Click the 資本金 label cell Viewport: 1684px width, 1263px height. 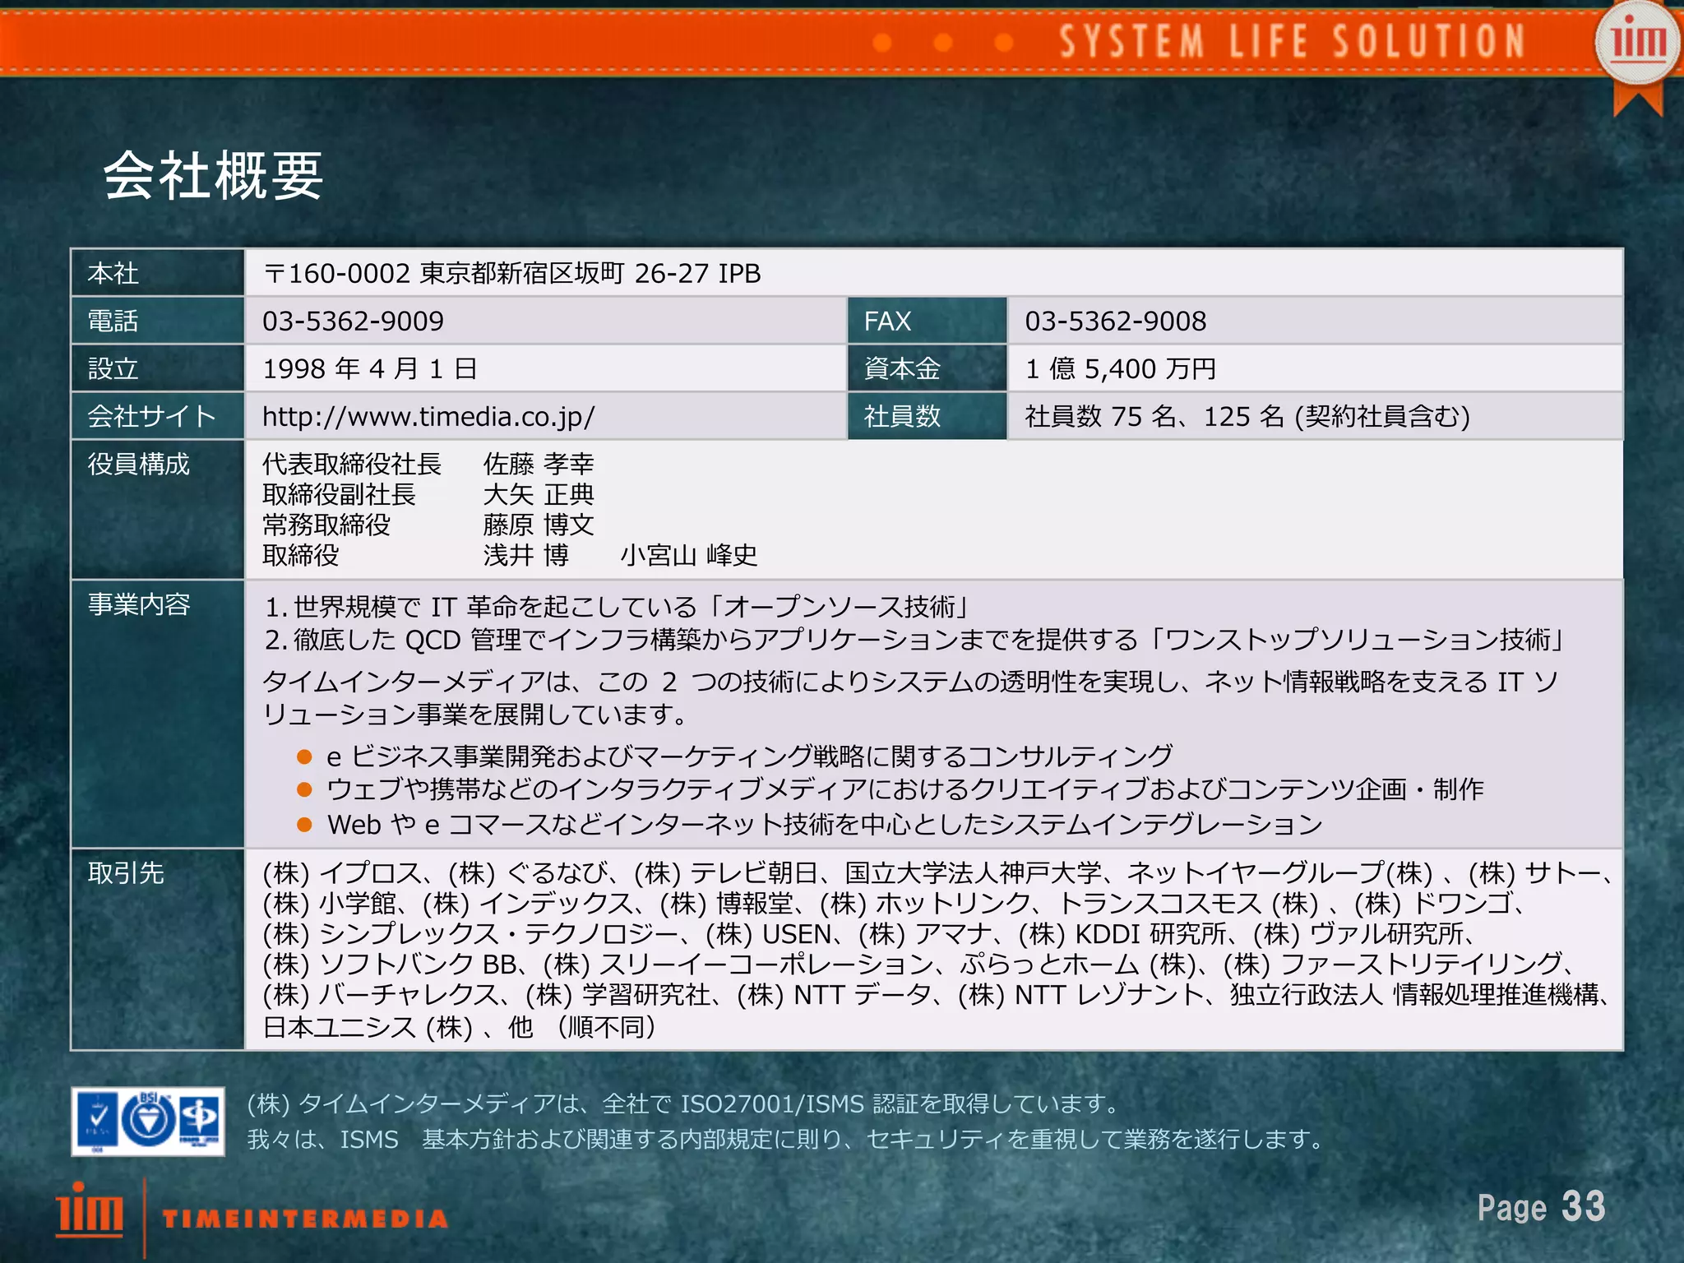click(928, 368)
